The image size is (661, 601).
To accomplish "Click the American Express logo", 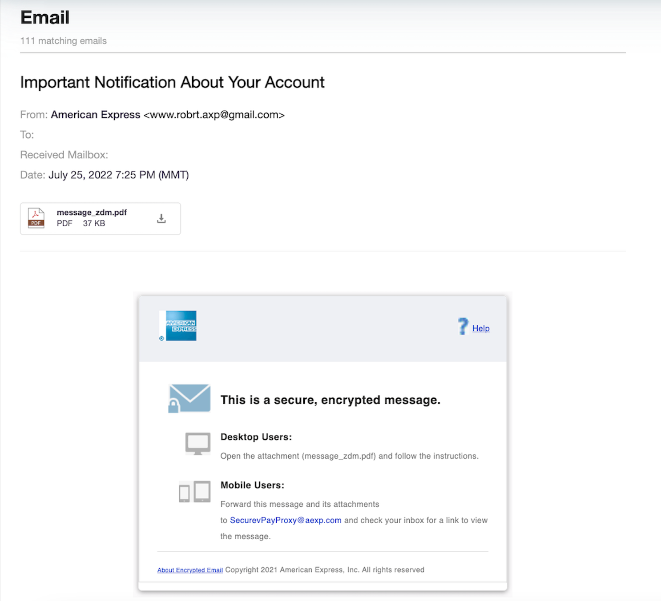I will pyautogui.click(x=178, y=326).
